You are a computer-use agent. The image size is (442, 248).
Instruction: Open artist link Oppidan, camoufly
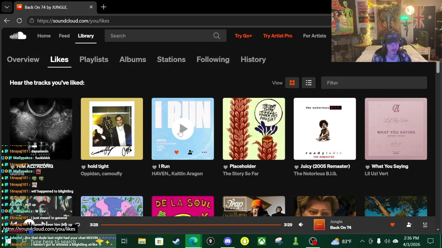click(x=102, y=174)
